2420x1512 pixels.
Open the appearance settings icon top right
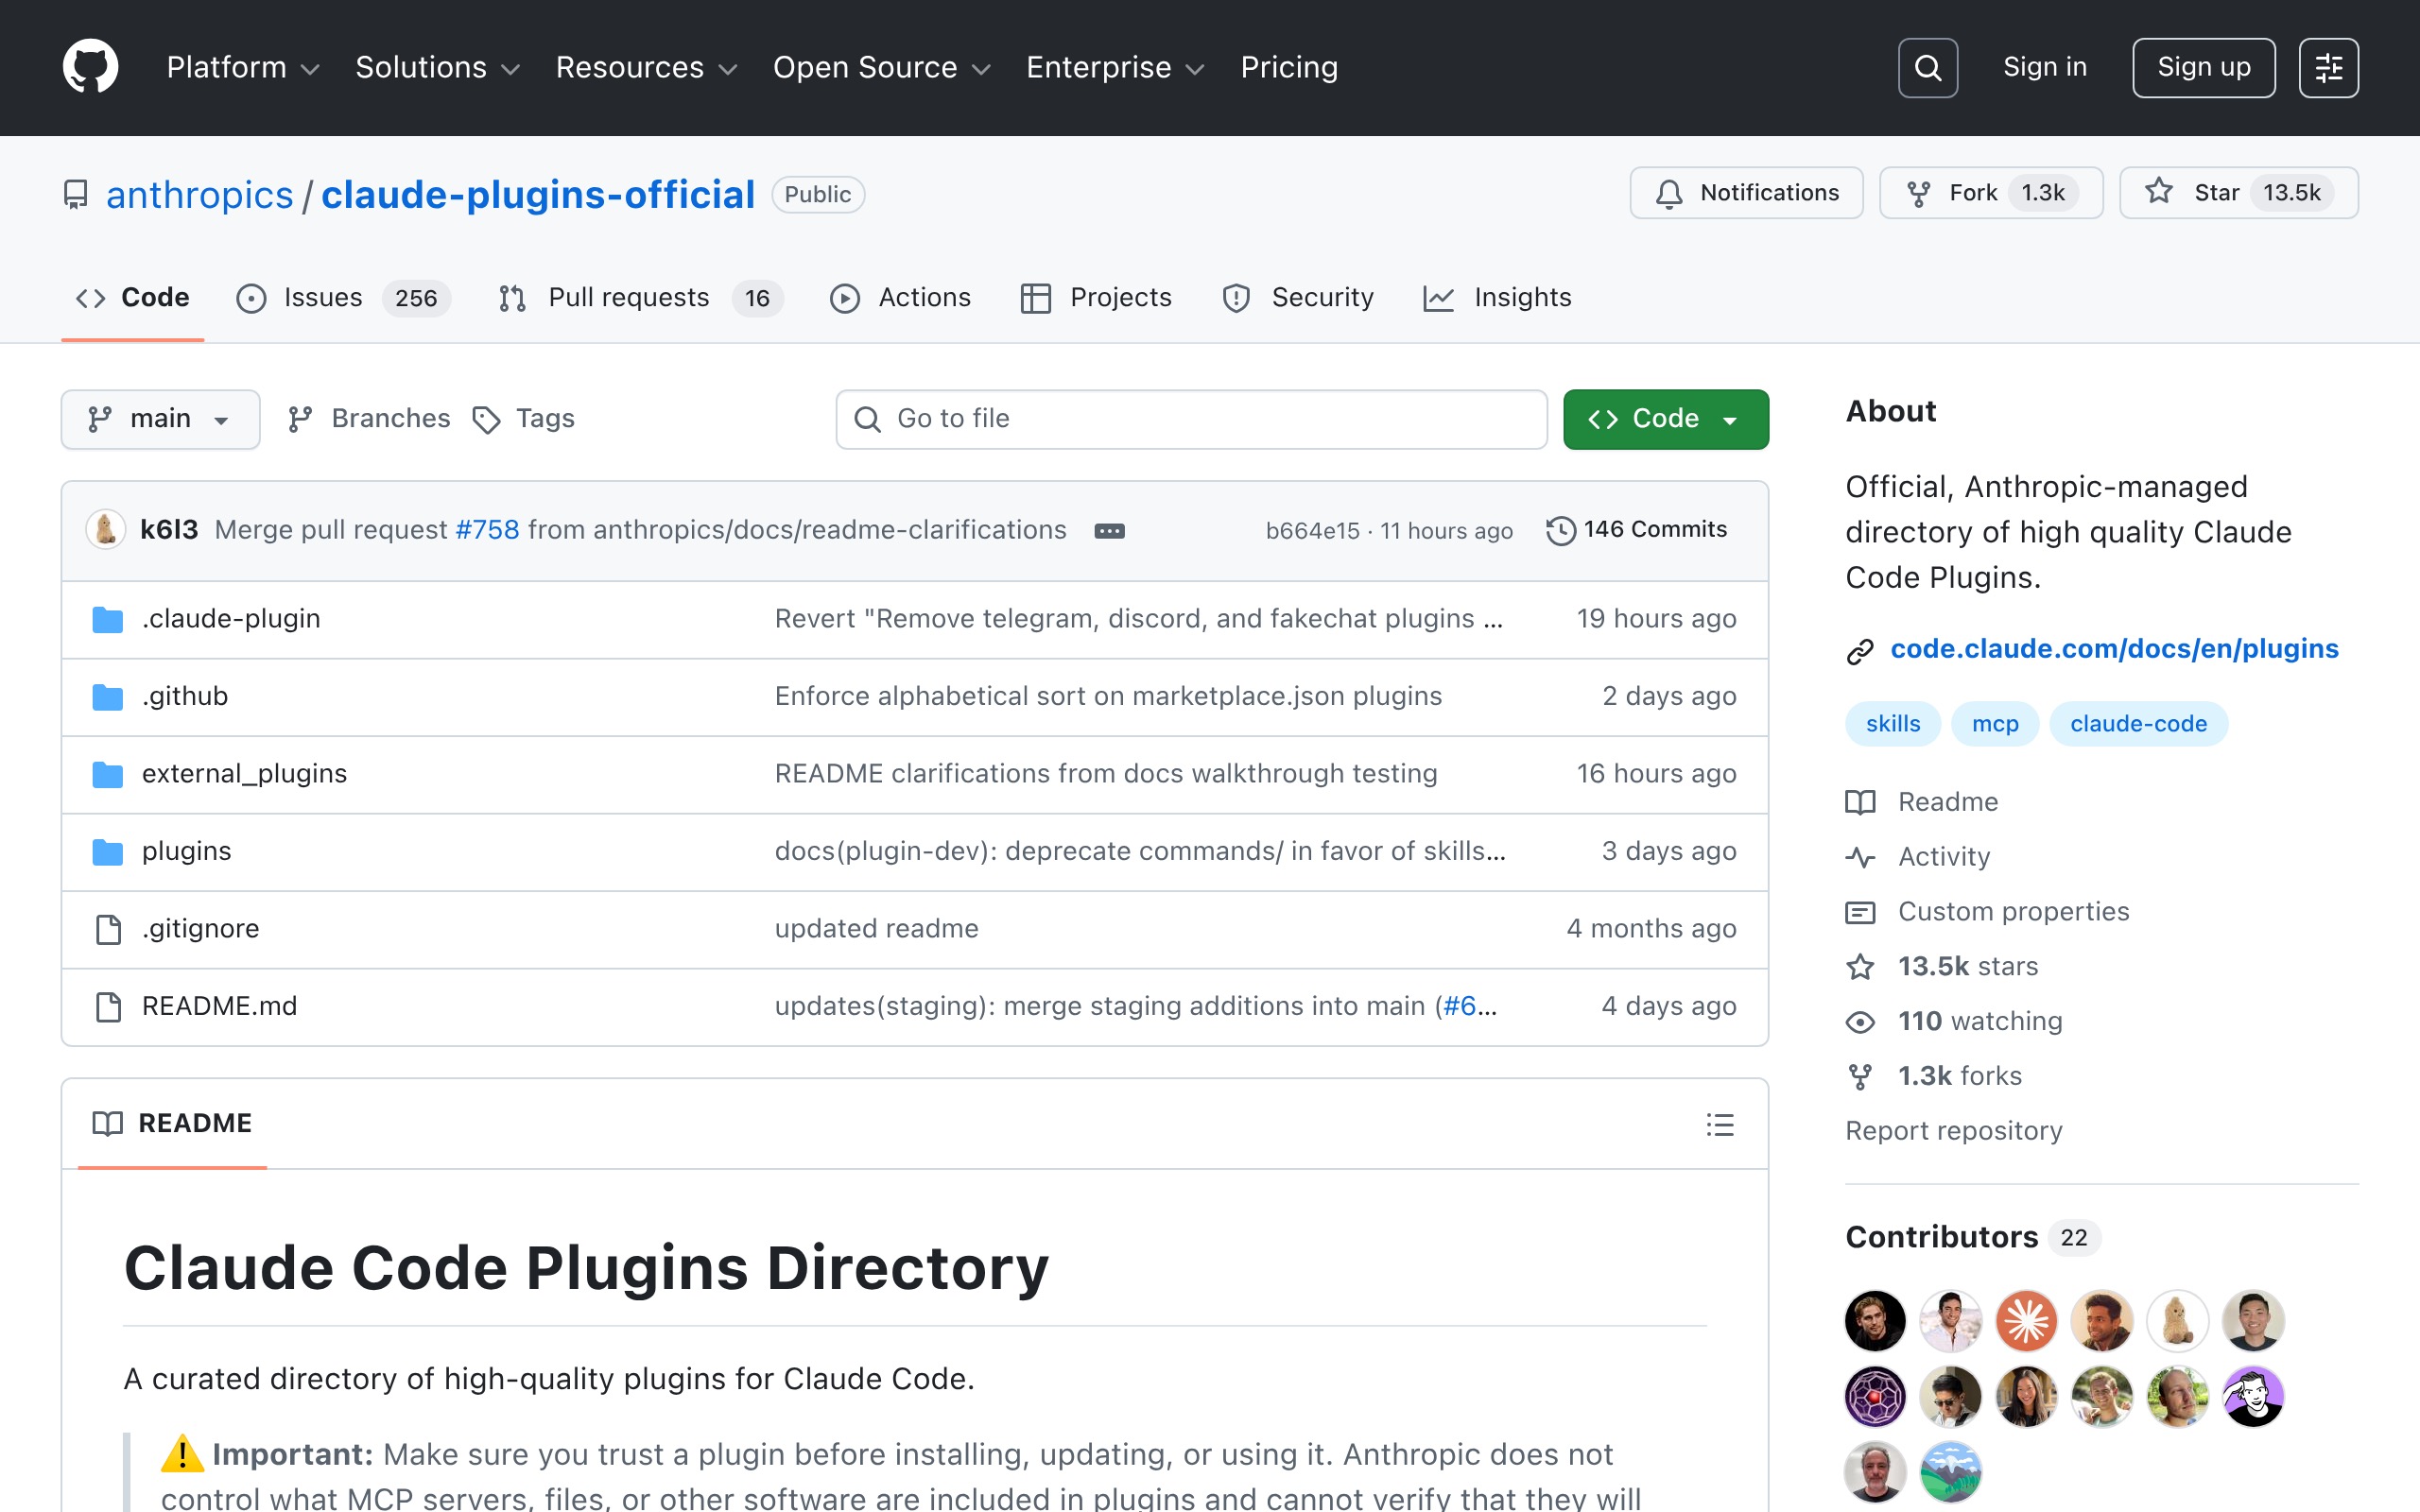(2330, 67)
